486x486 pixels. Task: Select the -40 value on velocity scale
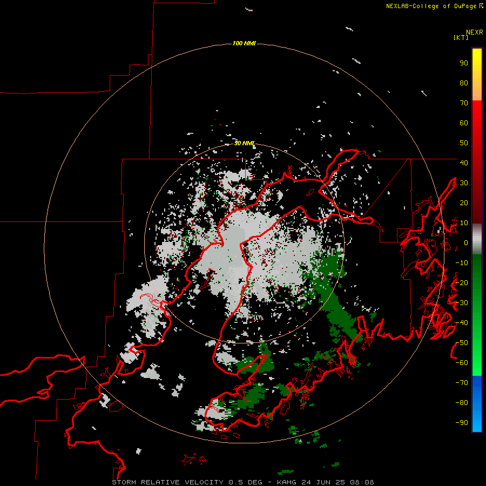point(462,323)
